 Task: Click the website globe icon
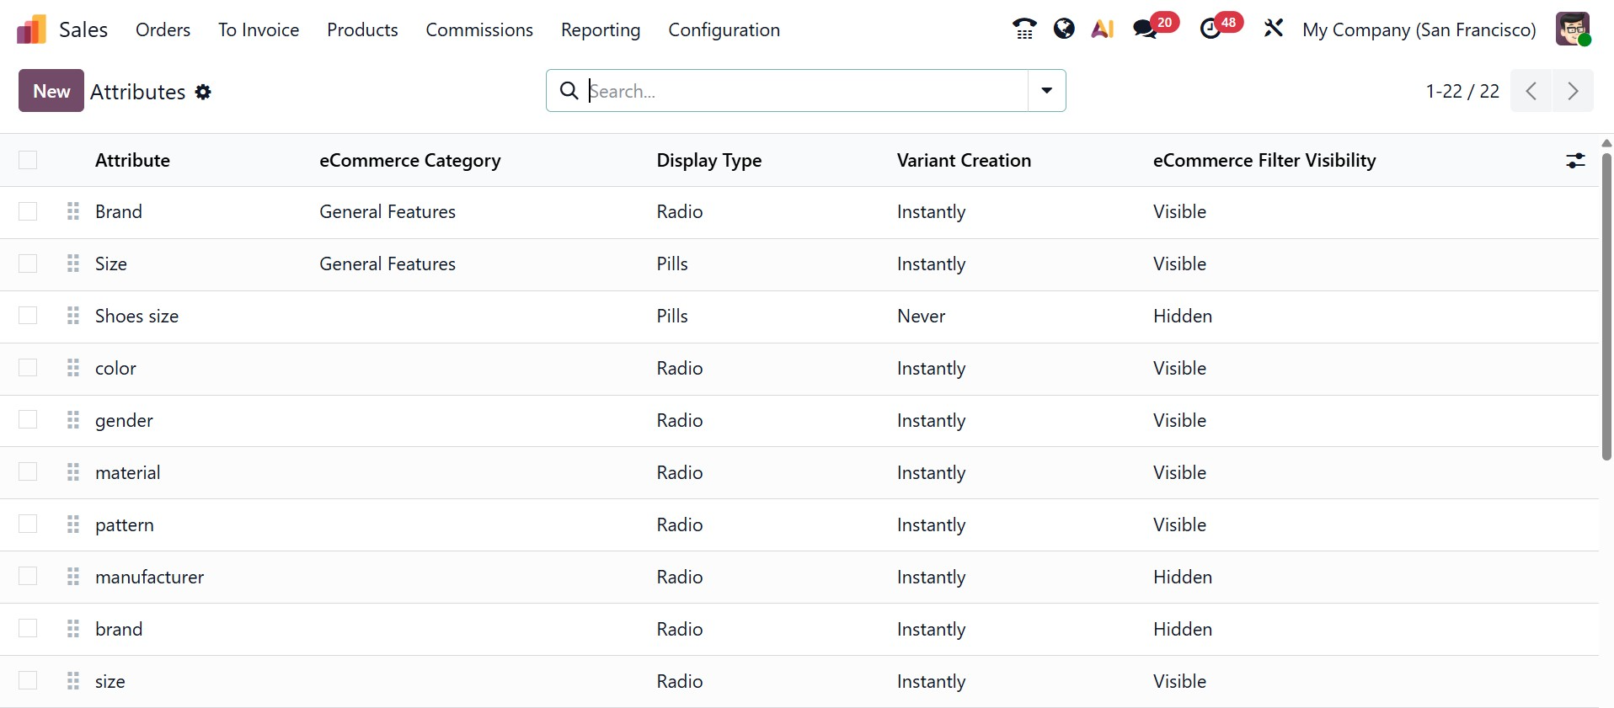pos(1064,29)
